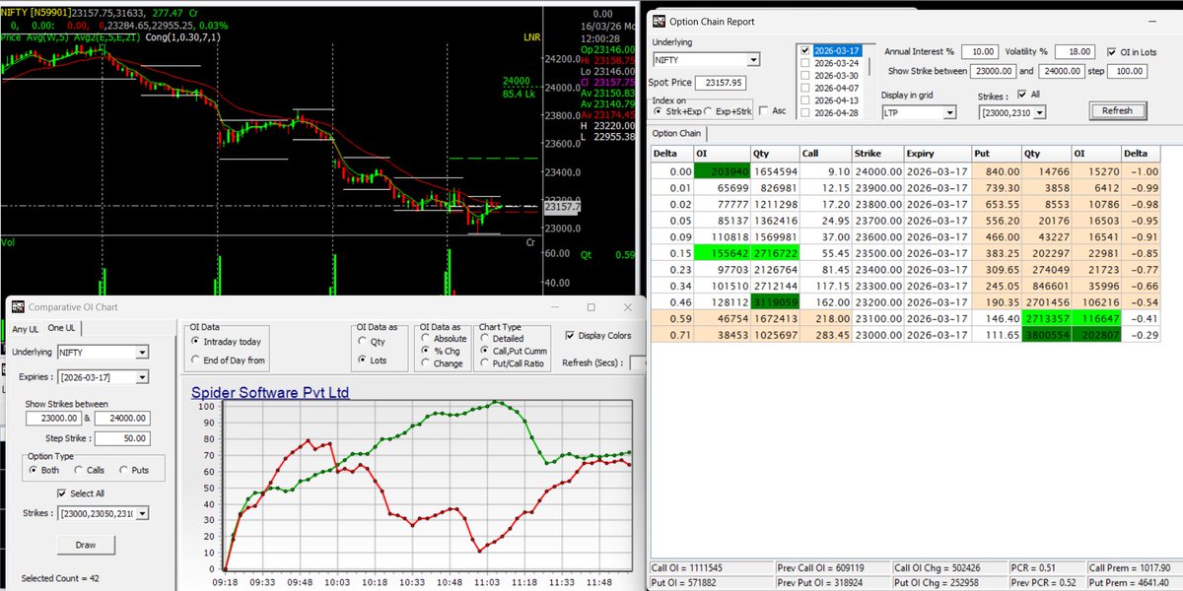Open the Underlying dropdown in Option Chain Report

point(752,60)
